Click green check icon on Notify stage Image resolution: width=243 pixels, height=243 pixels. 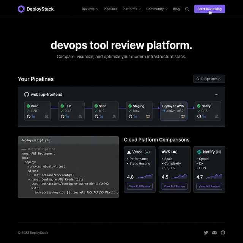pos(199,106)
